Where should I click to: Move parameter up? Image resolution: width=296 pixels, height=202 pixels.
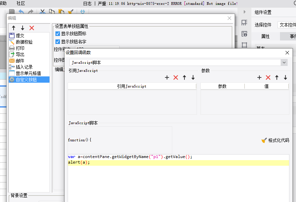coord(277,77)
